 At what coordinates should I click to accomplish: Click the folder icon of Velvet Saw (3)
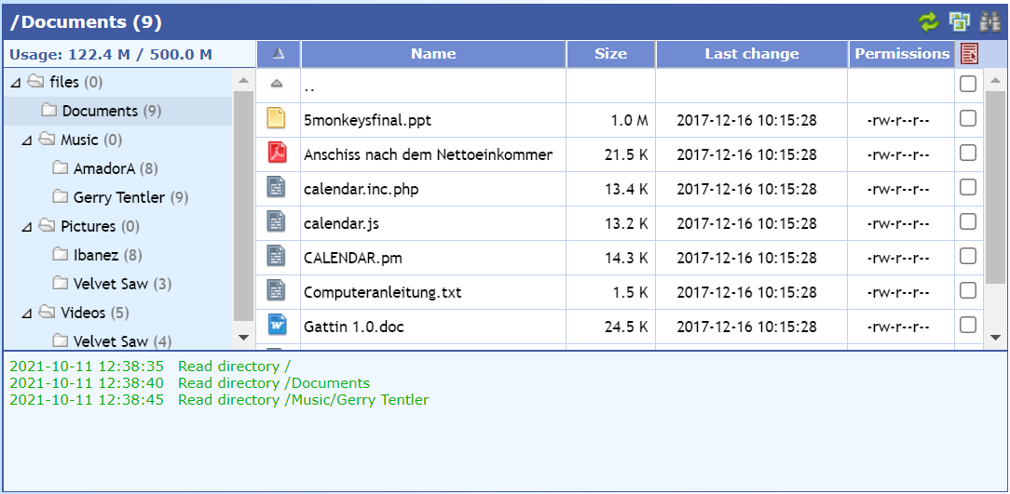point(61,283)
